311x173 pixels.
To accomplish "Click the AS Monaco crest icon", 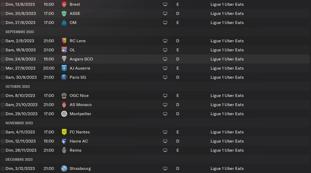I will point(64,105).
